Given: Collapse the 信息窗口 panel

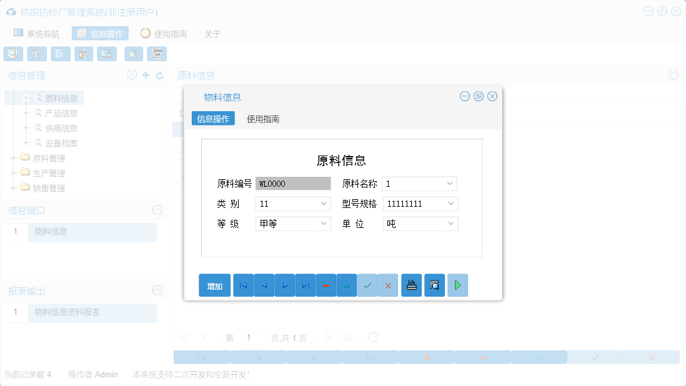Looking at the screenshot, I should pos(157,210).
